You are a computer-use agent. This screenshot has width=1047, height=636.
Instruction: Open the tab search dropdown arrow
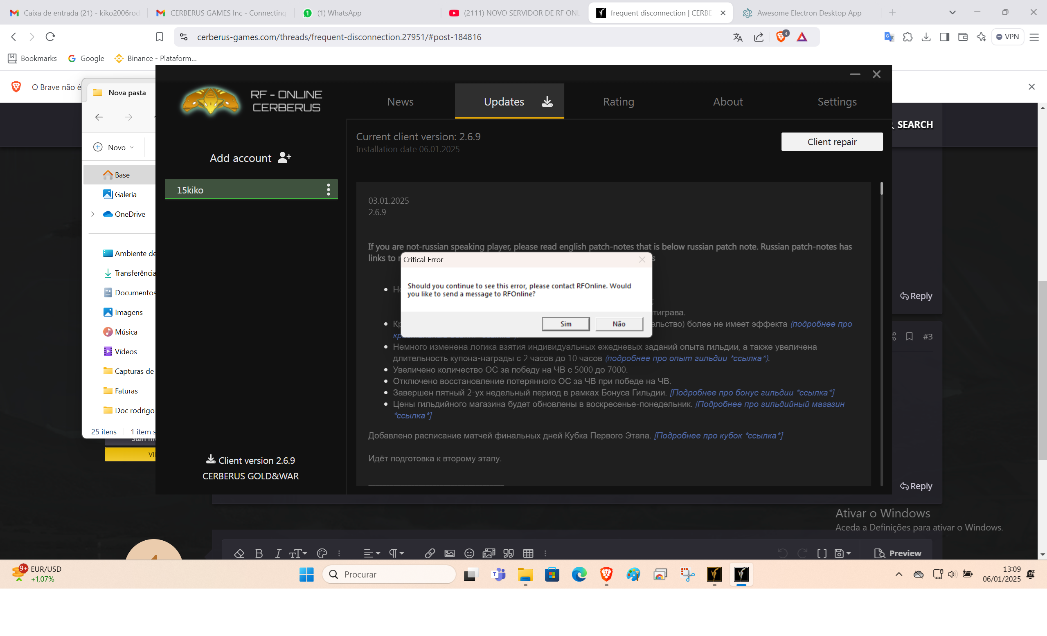click(952, 13)
